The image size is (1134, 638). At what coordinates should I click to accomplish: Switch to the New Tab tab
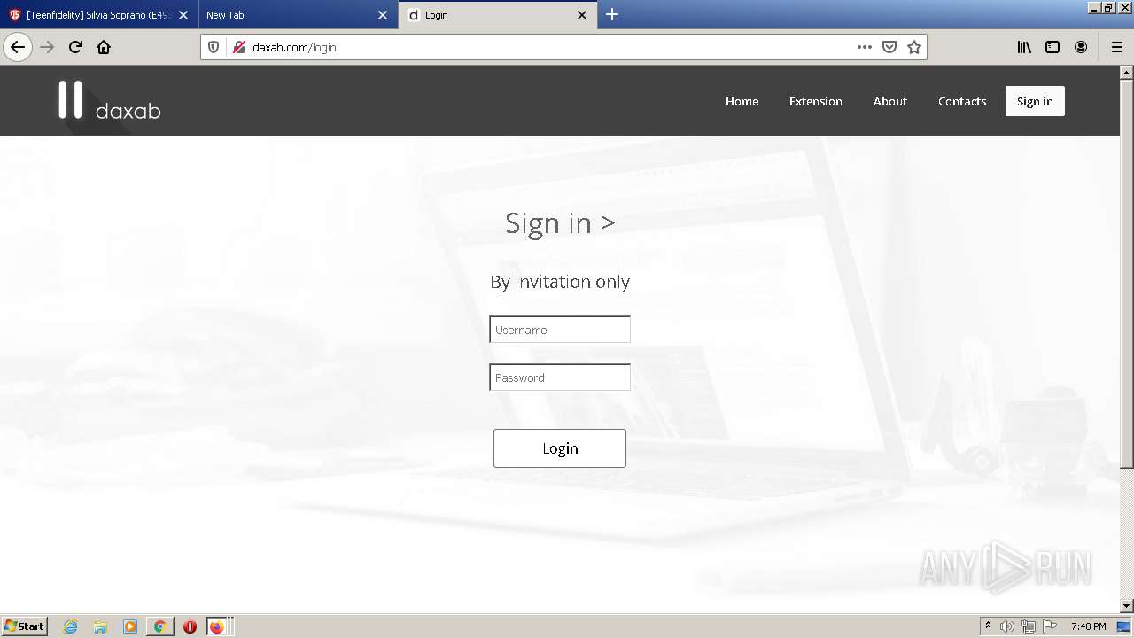coord(298,15)
